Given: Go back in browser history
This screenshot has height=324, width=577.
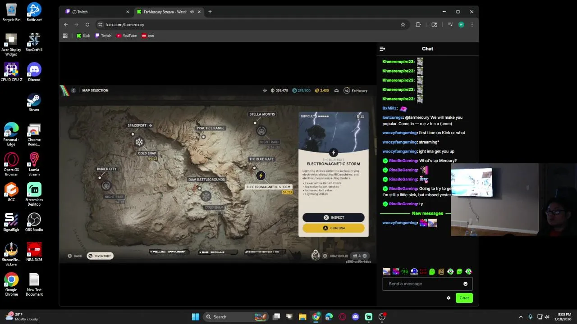Looking at the screenshot, I should point(66,25).
